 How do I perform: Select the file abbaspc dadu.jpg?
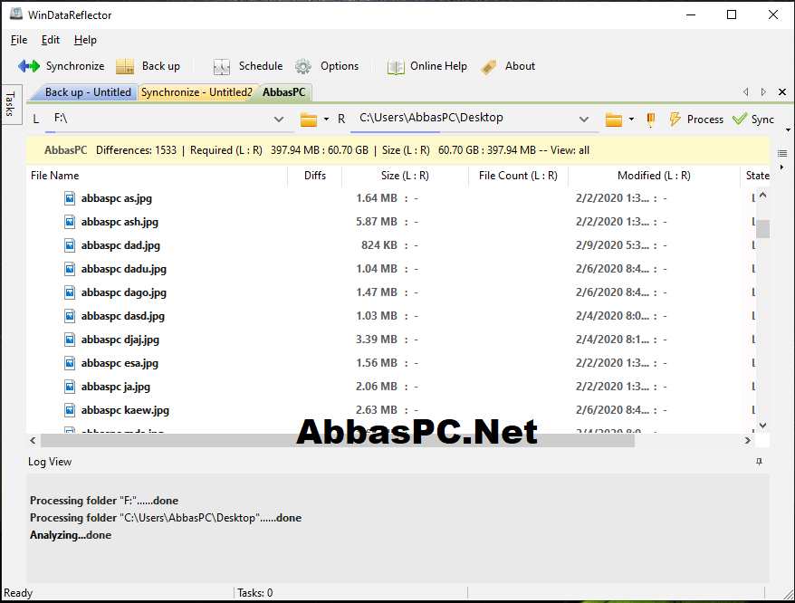(124, 269)
